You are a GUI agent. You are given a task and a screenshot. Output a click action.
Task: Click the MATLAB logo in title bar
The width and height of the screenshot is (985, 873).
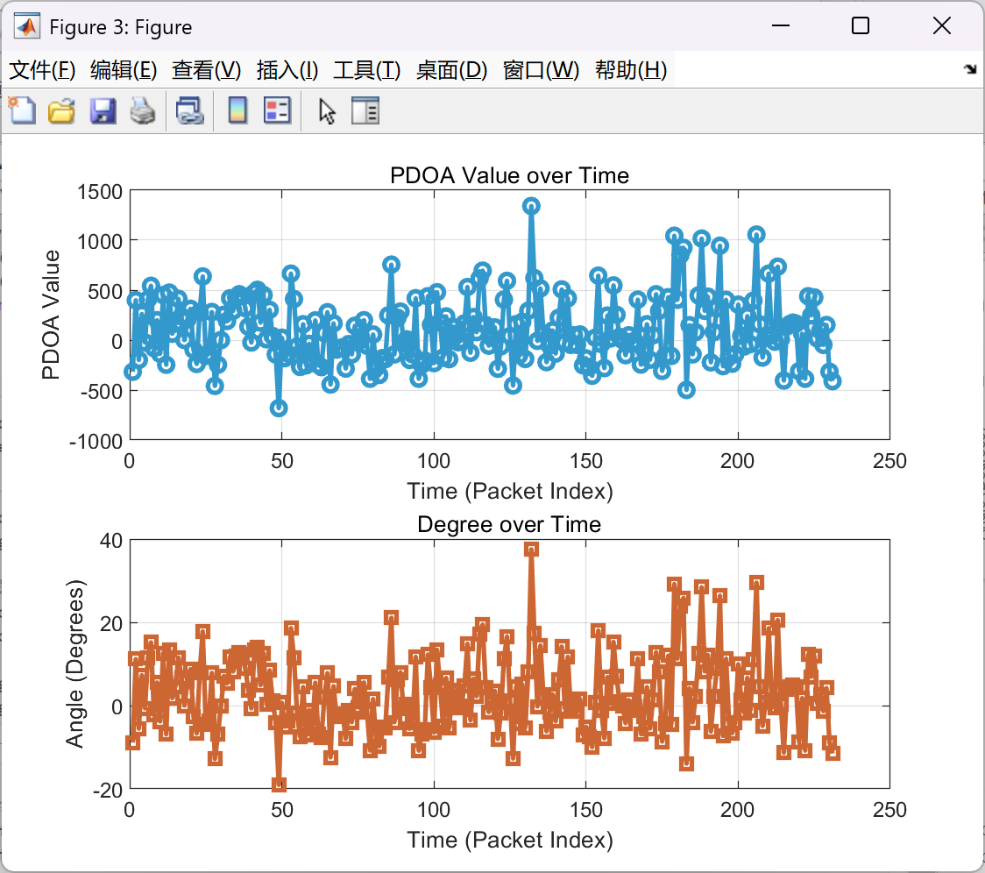click(26, 26)
